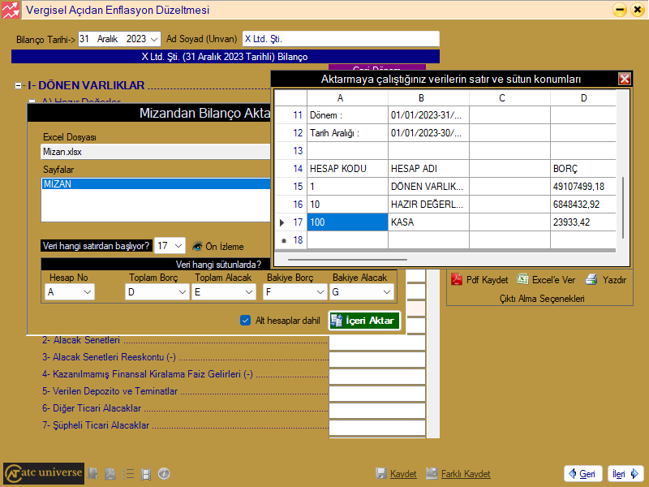Image resolution: width=649 pixels, height=487 pixels.
Task: Click the Tarih Aralığı : cell
Action: (x=347, y=133)
